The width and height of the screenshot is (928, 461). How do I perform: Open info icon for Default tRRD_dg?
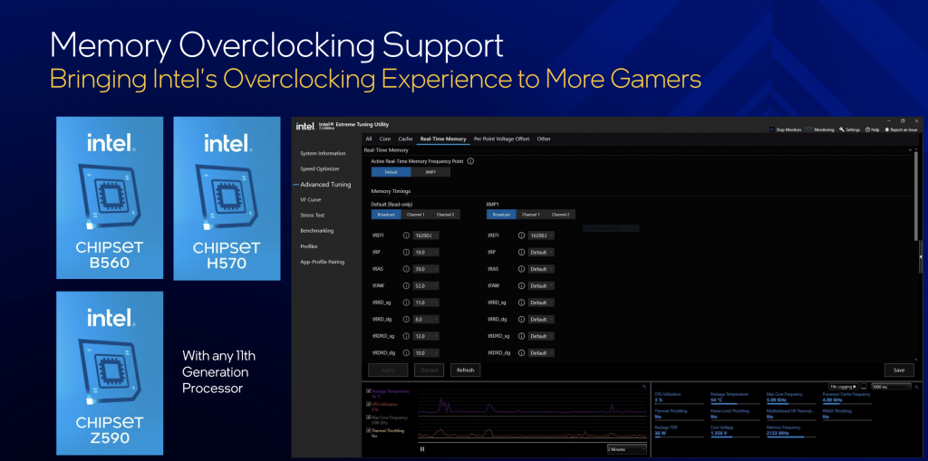406,319
